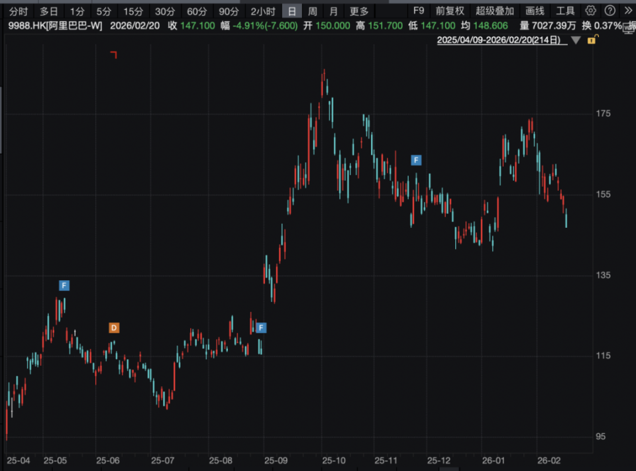
Task: Expand more options with double chevron
Action: tap(628, 11)
